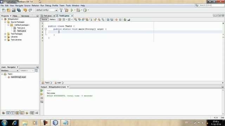This screenshot has width=225, height=126.
Task: Collapse the SEApplication project node
Action: click(2, 19)
